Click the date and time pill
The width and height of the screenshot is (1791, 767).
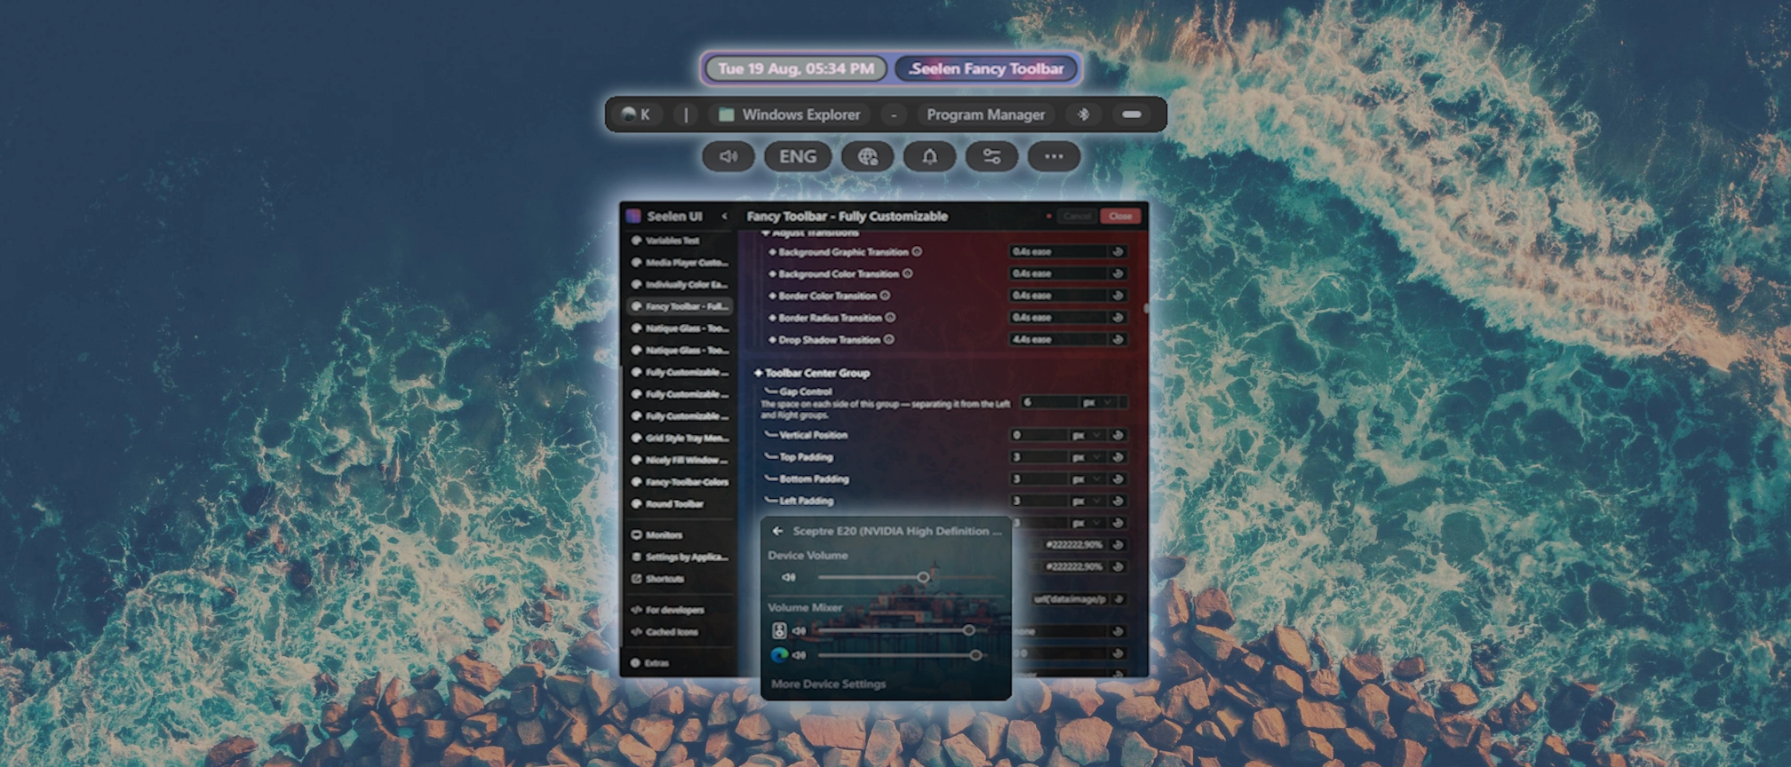(795, 68)
